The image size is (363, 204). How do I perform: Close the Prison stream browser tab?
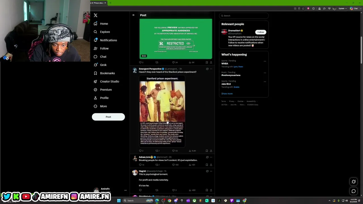click(x=105, y=3)
